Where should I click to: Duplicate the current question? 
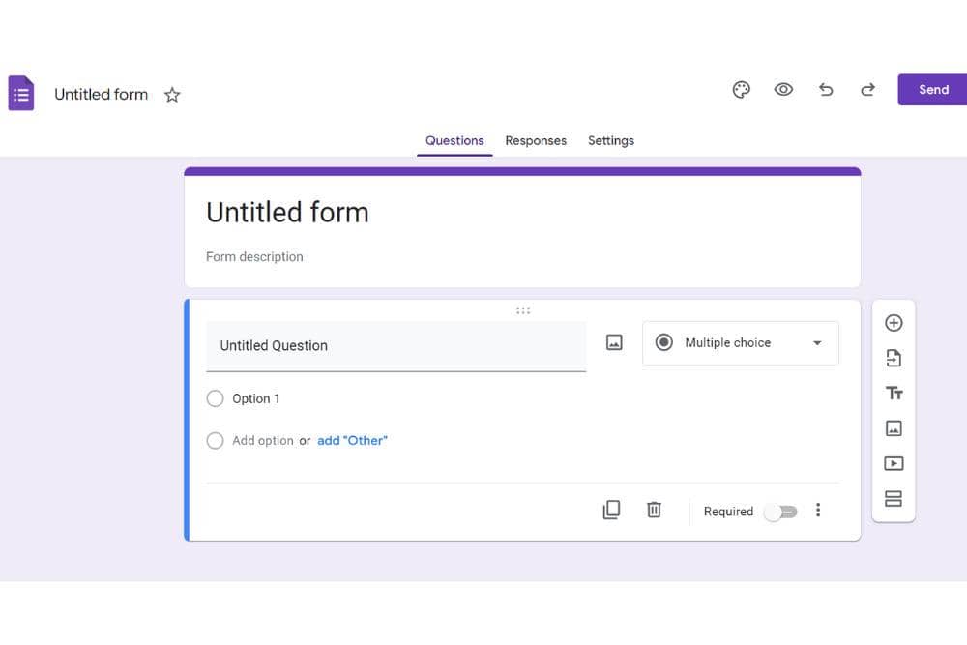611,510
